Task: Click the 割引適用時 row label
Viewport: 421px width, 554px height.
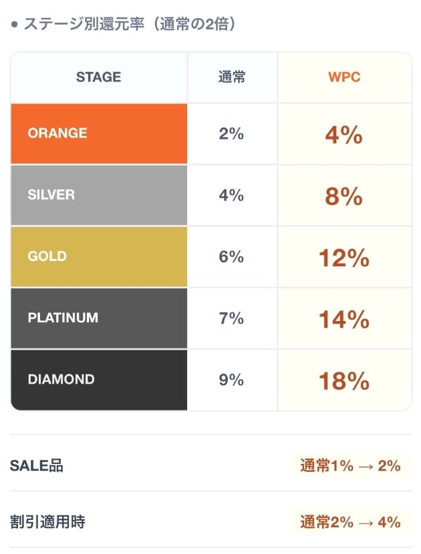Action: coord(47,521)
